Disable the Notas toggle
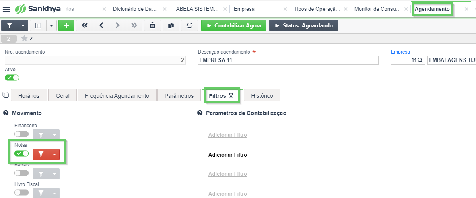 [22, 153]
